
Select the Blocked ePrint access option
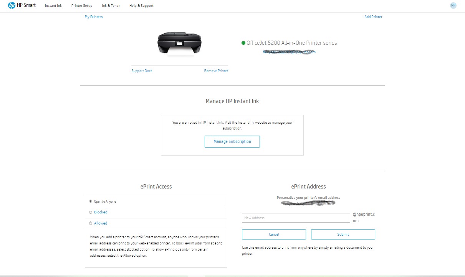(x=91, y=212)
